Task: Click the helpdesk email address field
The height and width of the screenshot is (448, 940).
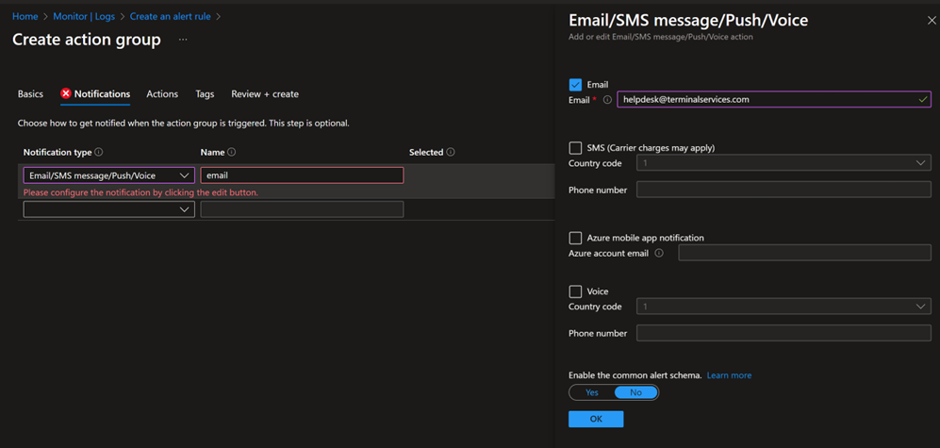Action: point(775,100)
